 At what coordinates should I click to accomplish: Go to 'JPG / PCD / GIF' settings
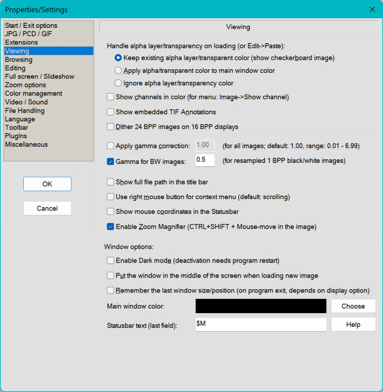tap(28, 34)
